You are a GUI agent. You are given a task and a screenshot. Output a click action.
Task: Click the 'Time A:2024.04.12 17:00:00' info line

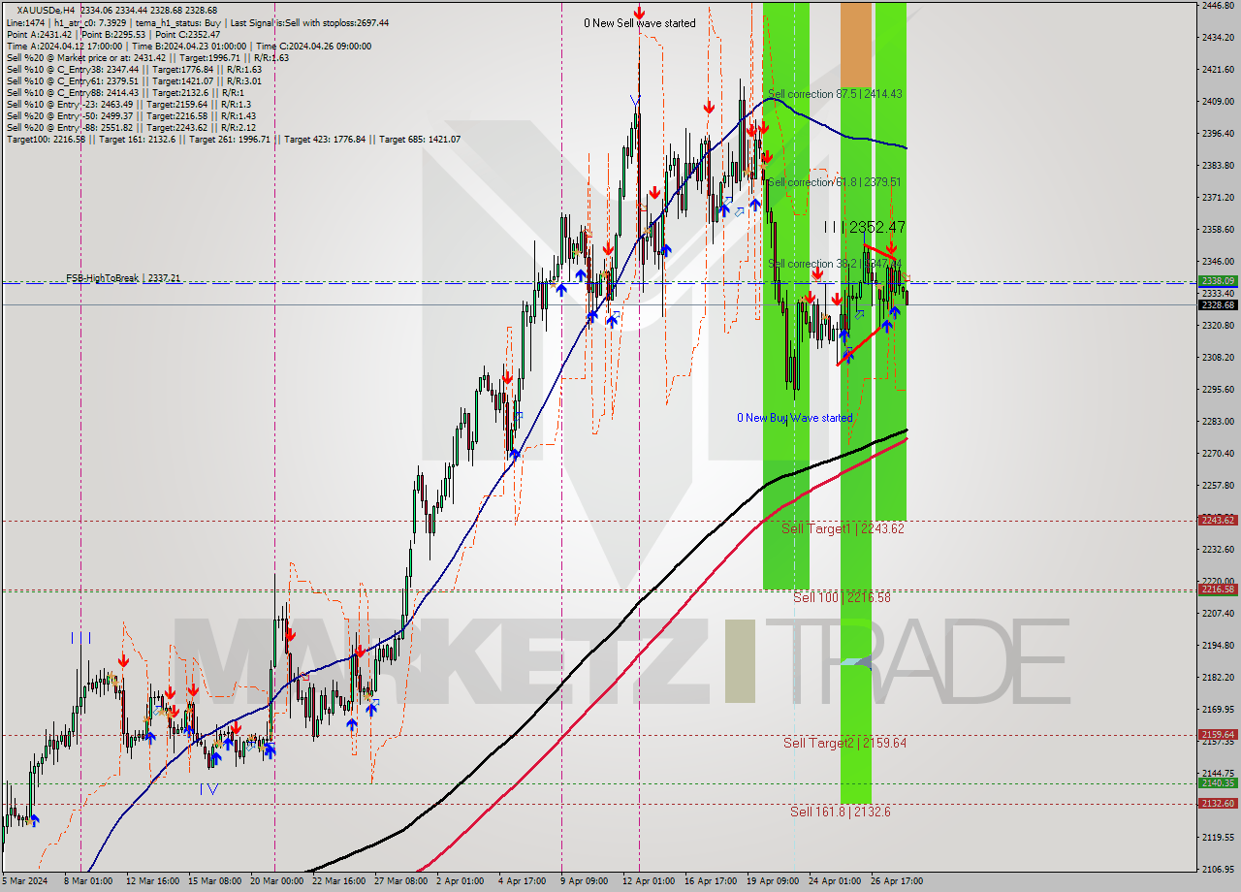point(64,46)
